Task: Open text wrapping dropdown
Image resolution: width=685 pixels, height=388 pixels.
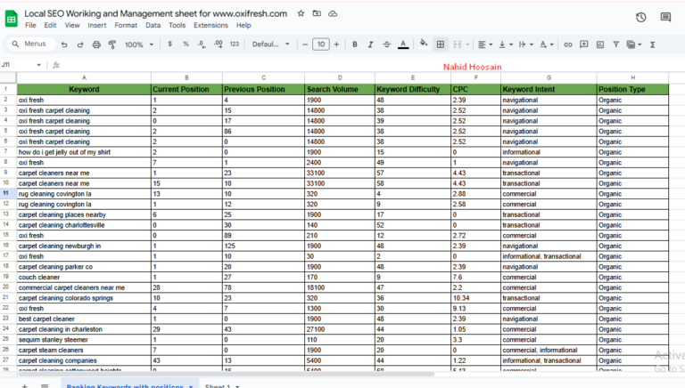Action: tap(525, 44)
